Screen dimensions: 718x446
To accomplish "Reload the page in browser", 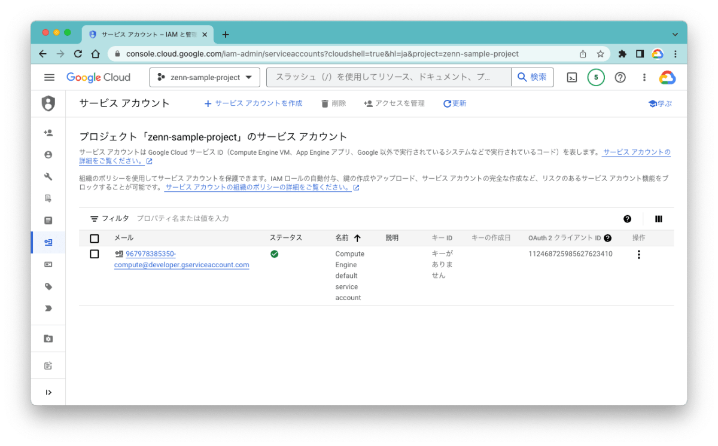I will pyautogui.click(x=78, y=54).
